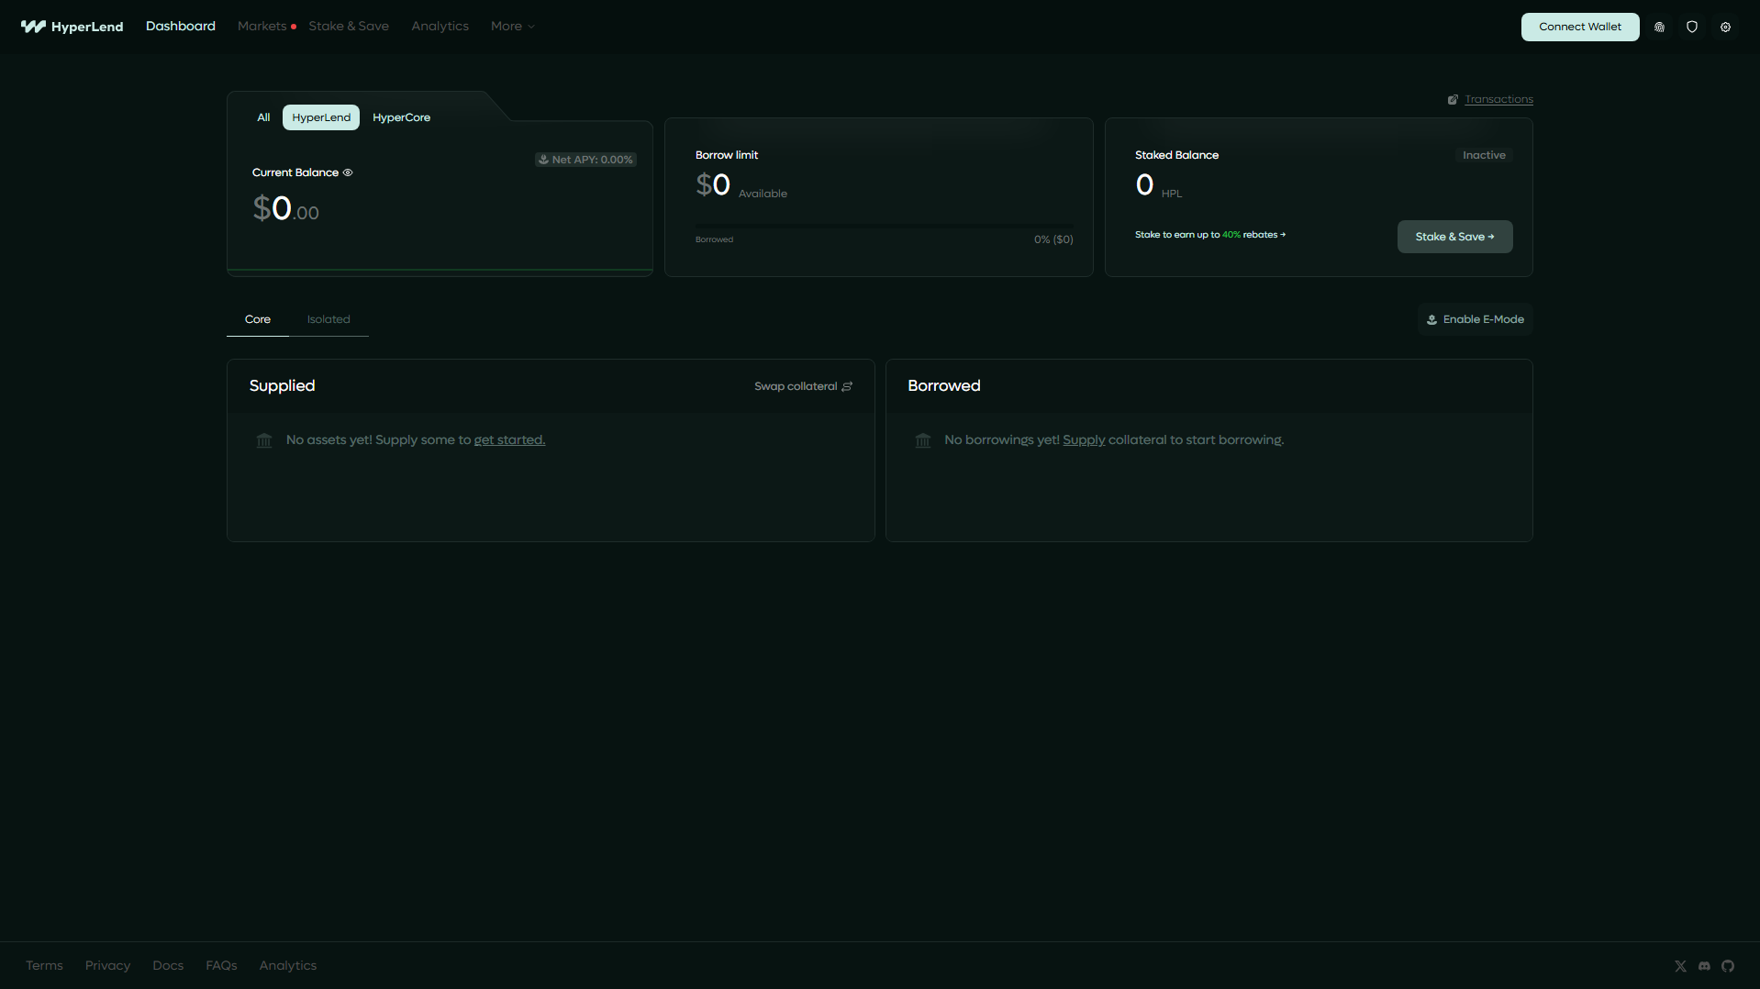Screen dimensions: 1760x989
Task: Open the fingerprint icon in header
Action: coord(1659,27)
